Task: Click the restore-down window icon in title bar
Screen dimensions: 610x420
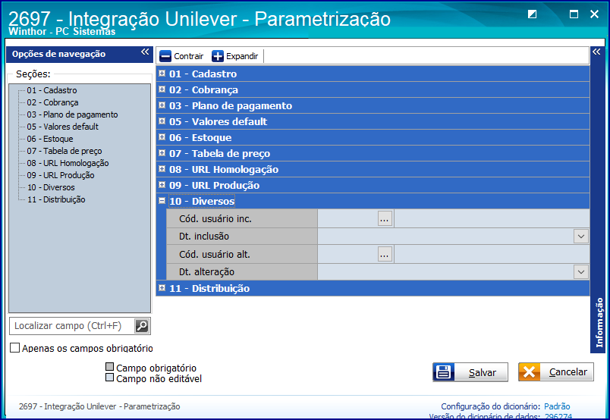Action: 532,14
